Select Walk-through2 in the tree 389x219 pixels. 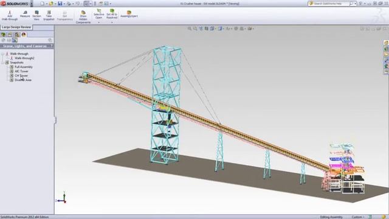click(24, 58)
